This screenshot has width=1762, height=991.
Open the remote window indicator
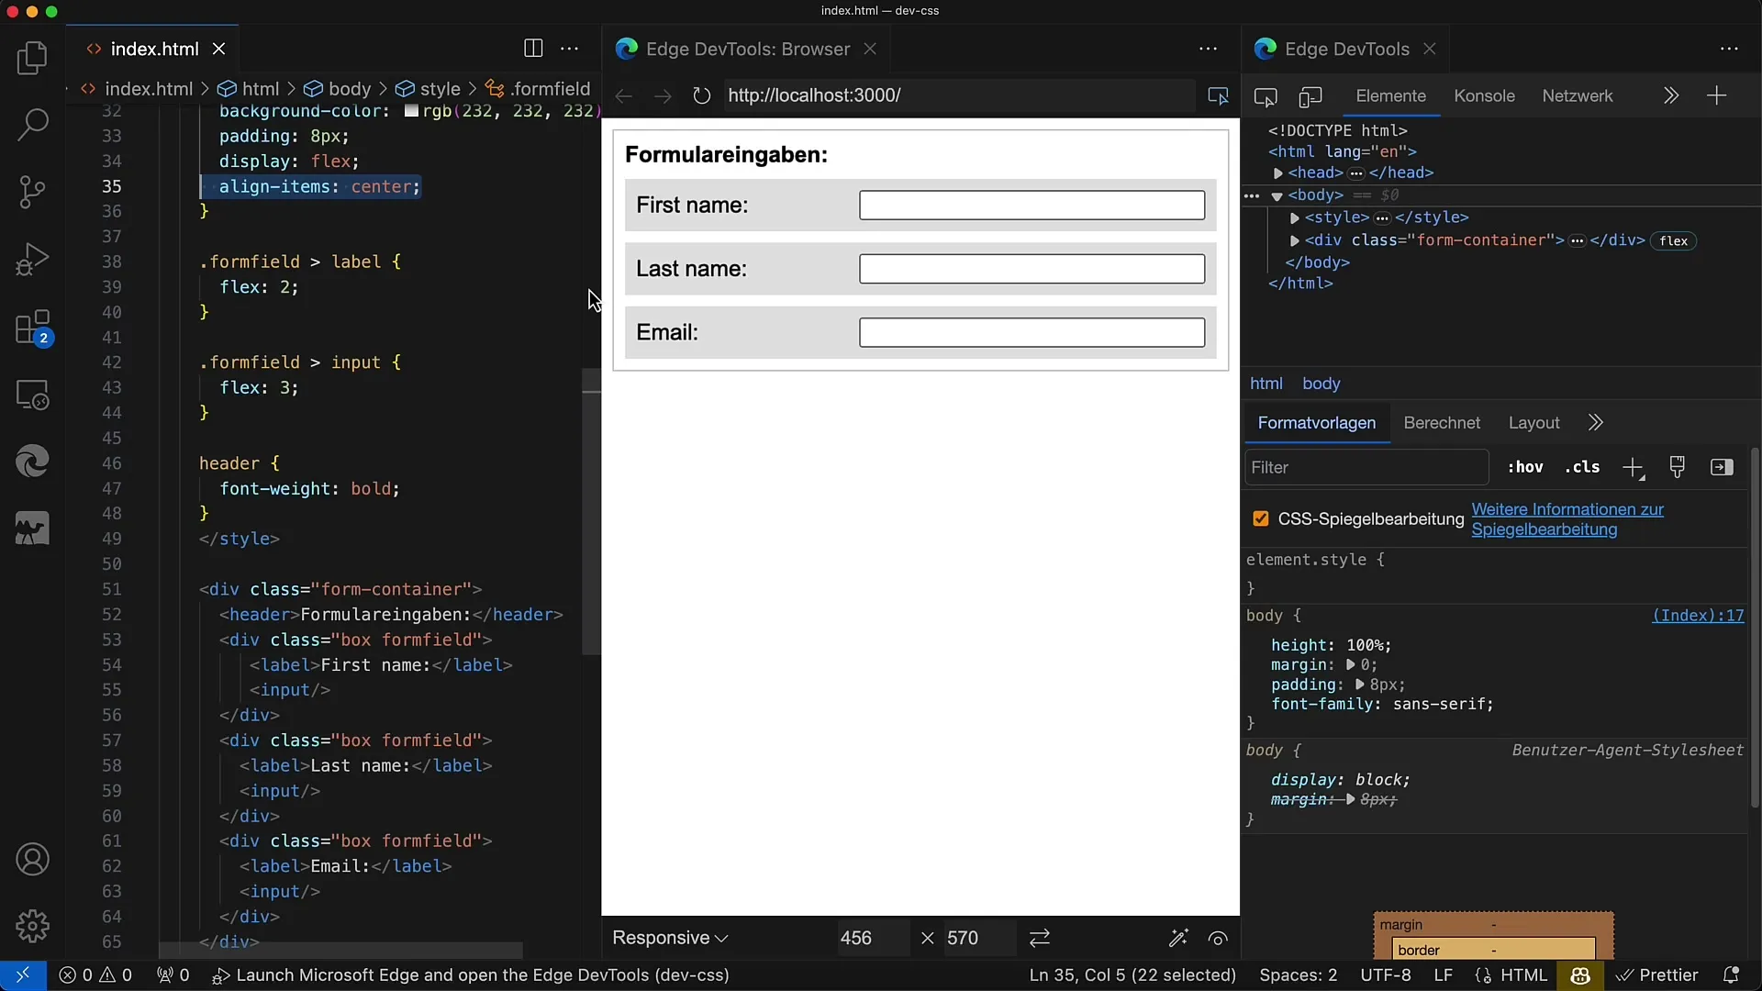pyautogui.click(x=22, y=974)
